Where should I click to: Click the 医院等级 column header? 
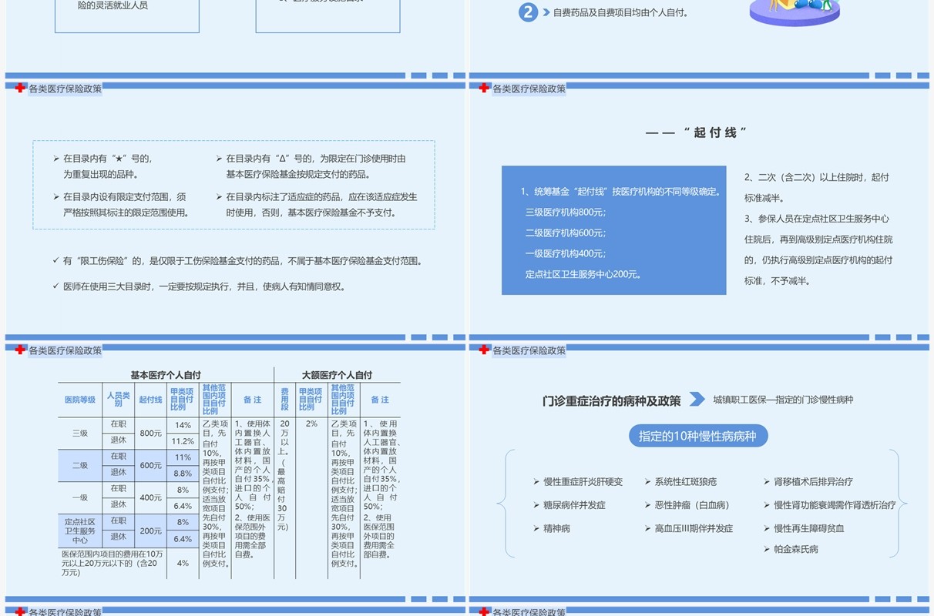tap(80, 400)
